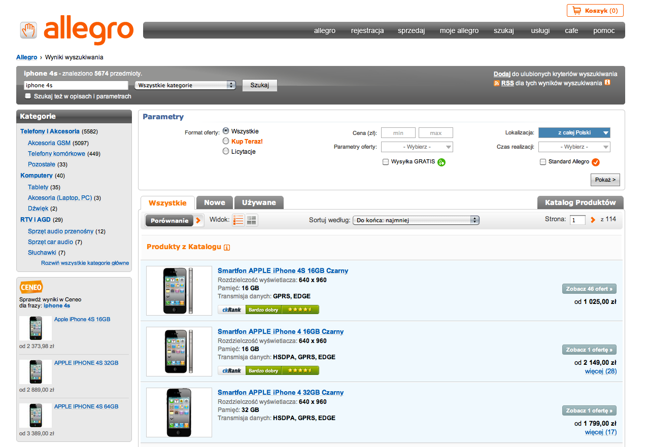Open the Wszystkie kategorie dropdown
This screenshot has width=648, height=447.
pyautogui.click(x=185, y=85)
